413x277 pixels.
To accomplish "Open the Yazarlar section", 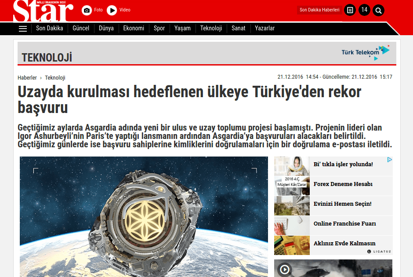I will [264, 28].
